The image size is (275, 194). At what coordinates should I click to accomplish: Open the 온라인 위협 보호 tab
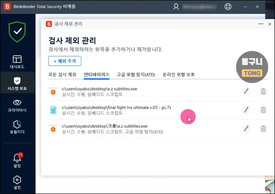tap(179, 74)
